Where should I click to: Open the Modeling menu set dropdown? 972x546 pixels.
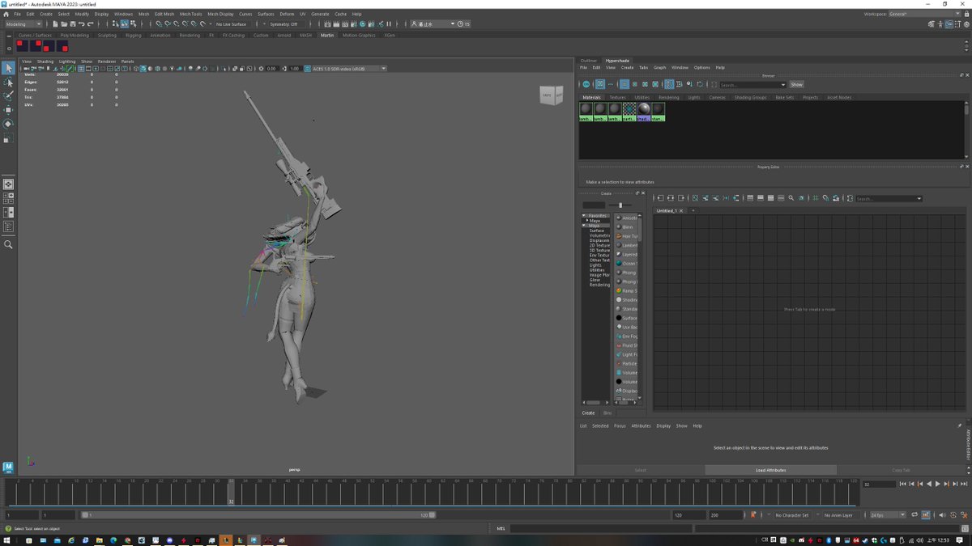[x=23, y=24]
